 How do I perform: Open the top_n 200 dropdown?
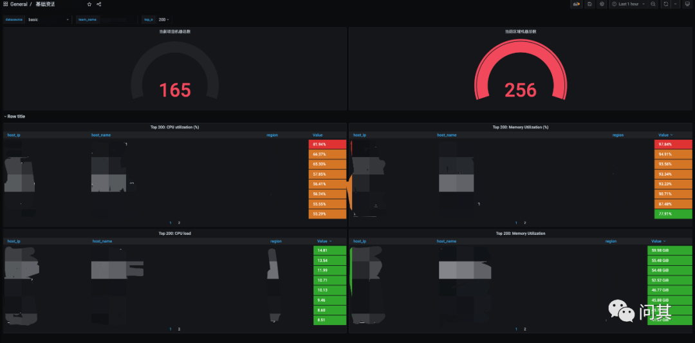point(163,19)
